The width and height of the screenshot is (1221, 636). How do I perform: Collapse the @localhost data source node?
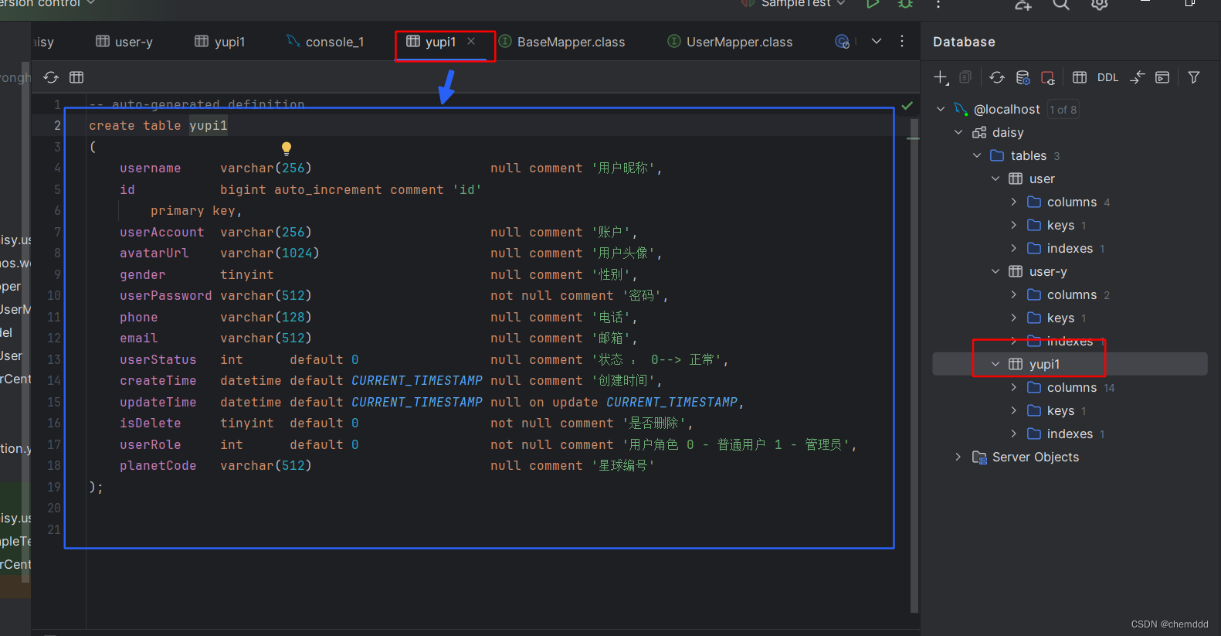pyautogui.click(x=941, y=109)
